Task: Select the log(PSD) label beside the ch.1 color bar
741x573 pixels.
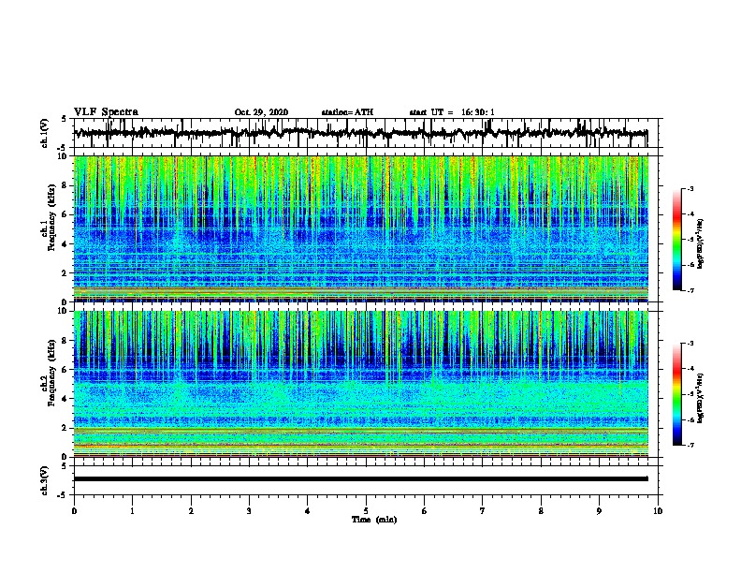Action: click(701, 244)
